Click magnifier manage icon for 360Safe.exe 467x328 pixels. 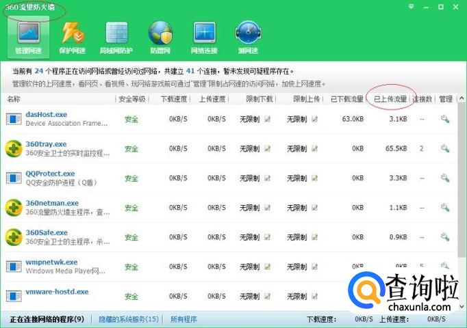click(445, 237)
